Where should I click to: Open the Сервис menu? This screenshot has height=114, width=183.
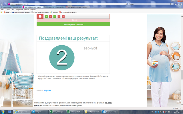point(27,10)
